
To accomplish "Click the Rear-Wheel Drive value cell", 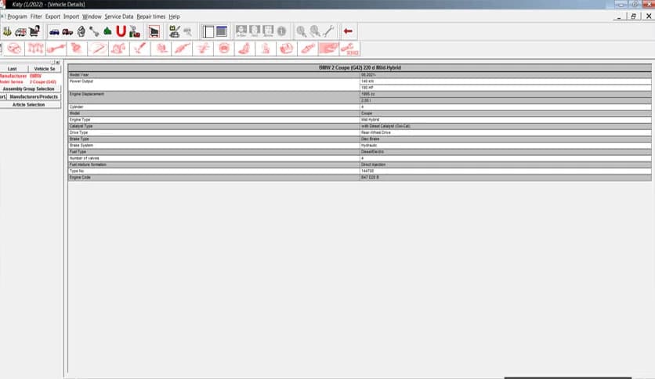I will click(505, 133).
